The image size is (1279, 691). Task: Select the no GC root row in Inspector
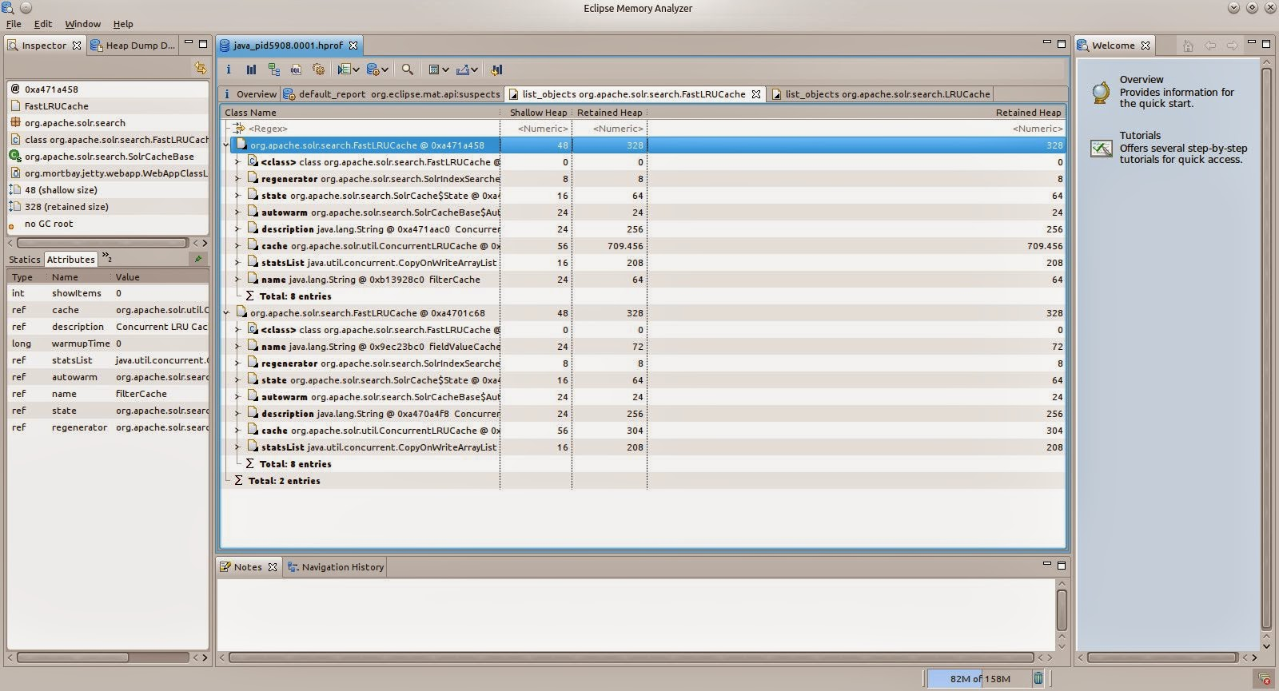pyautogui.click(x=108, y=224)
